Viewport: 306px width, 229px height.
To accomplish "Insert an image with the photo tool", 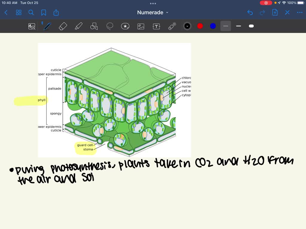I will 141,26.
